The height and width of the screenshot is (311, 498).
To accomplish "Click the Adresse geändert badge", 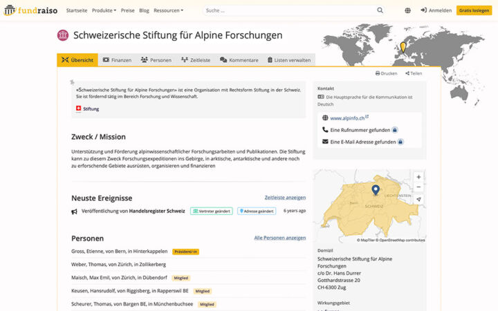I will (x=257, y=211).
